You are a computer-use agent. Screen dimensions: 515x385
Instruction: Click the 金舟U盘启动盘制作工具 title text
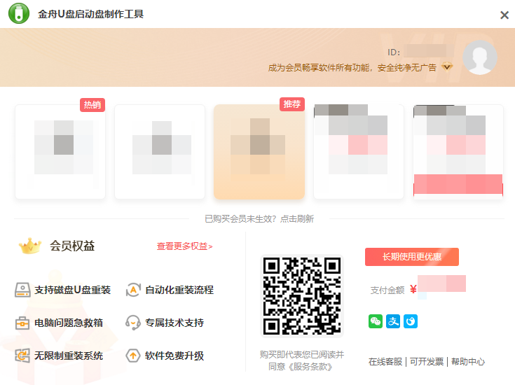coord(90,14)
